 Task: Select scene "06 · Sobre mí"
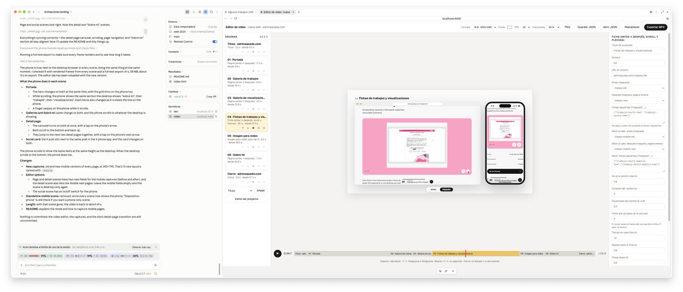(246, 160)
